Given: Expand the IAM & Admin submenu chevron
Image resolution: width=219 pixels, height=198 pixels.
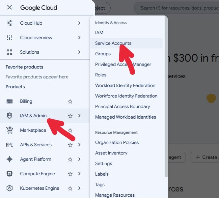Looking at the screenshot, I should click(x=79, y=116).
